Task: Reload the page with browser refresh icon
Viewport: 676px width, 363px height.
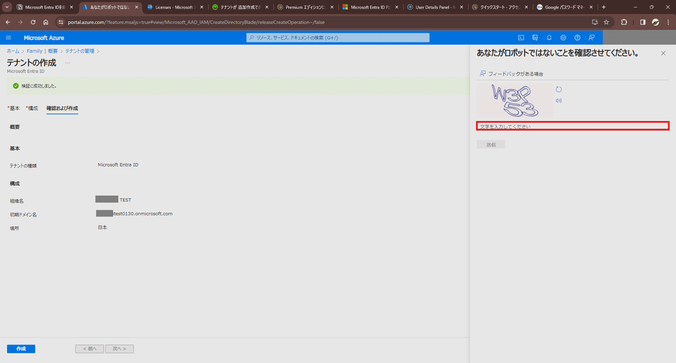Action: click(x=33, y=22)
